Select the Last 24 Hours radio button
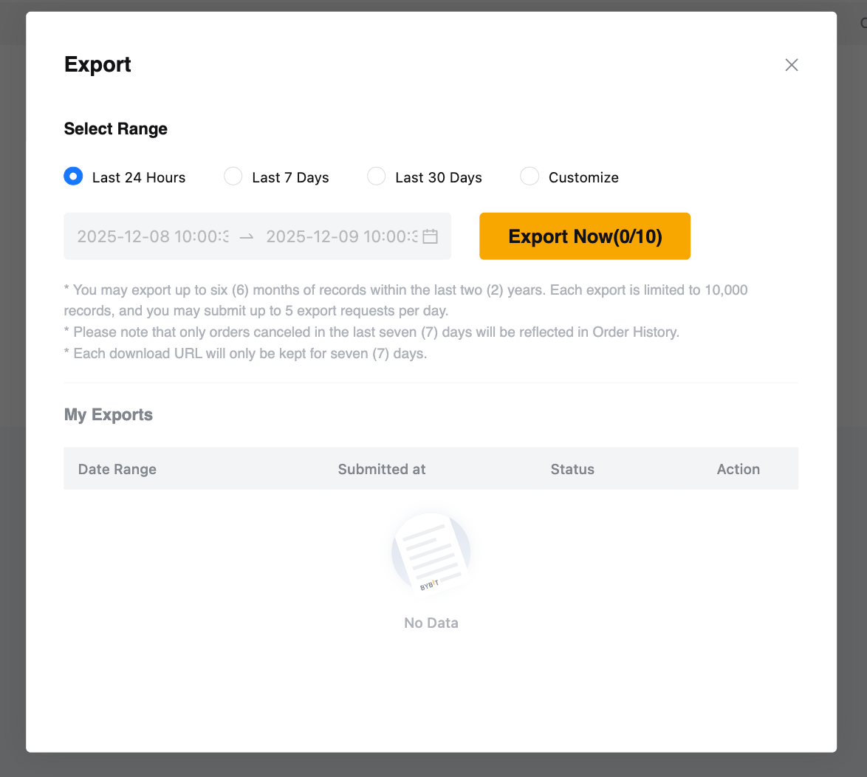The image size is (867, 777). pos(73,177)
